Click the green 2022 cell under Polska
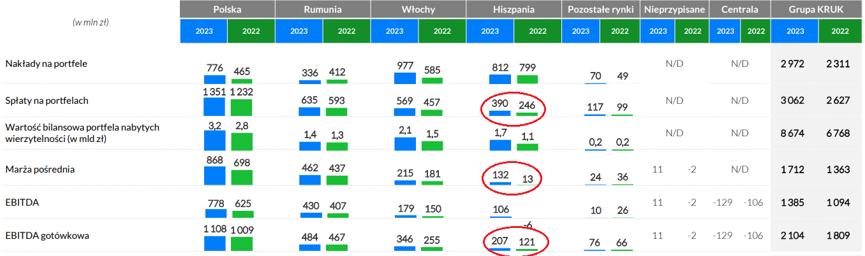The height and width of the screenshot is (256, 865). click(251, 31)
